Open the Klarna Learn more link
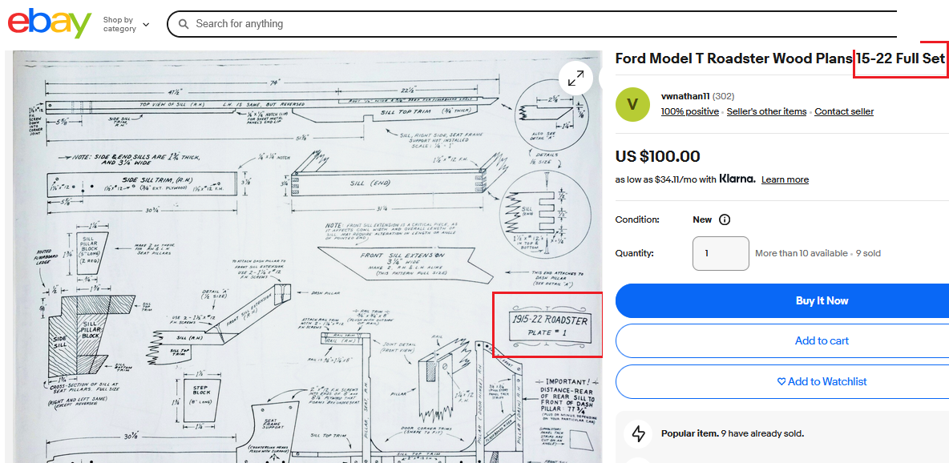 785,179
